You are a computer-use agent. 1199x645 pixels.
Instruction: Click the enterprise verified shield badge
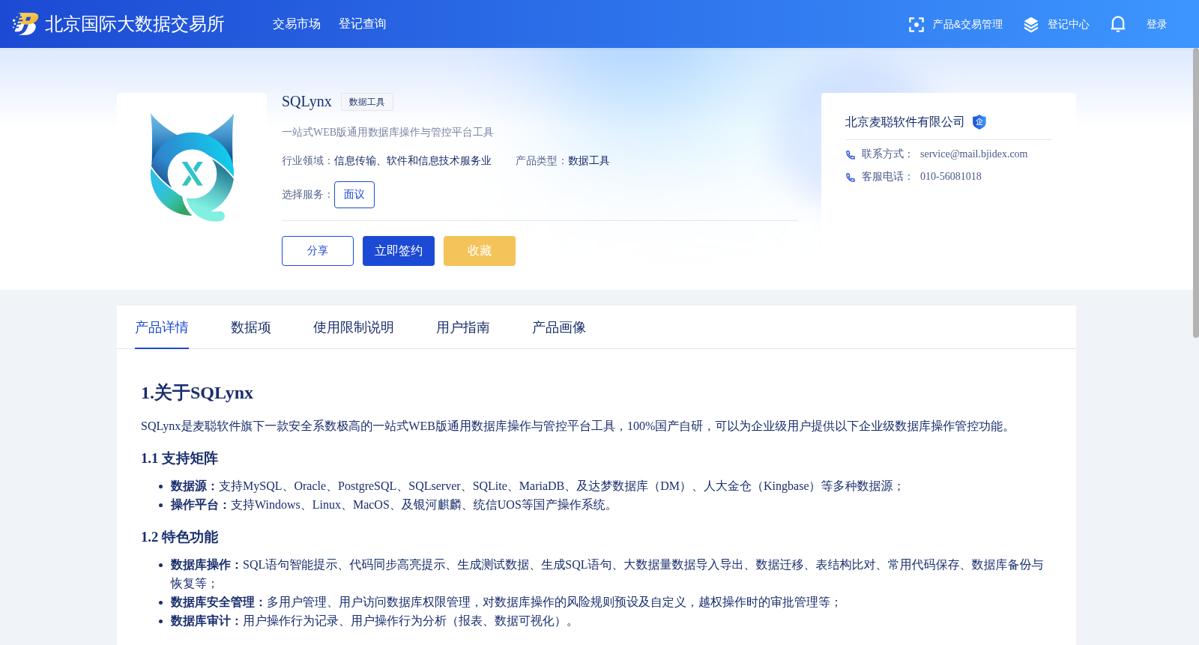(x=979, y=122)
